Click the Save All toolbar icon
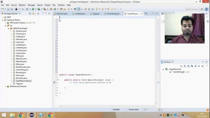The image size is (210, 118). click(x=12, y=9)
